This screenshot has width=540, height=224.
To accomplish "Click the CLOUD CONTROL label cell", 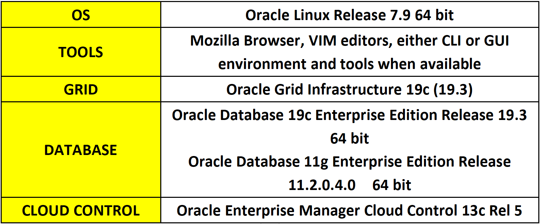I will (x=81, y=210).
